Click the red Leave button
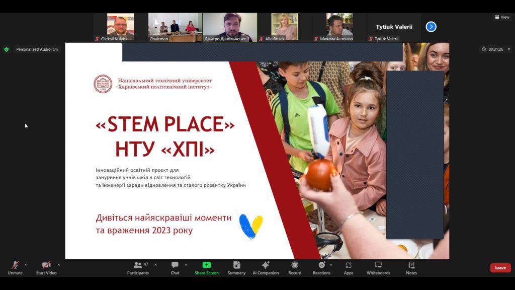The height and width of the screenshot is (290, 515). (500, 268)
